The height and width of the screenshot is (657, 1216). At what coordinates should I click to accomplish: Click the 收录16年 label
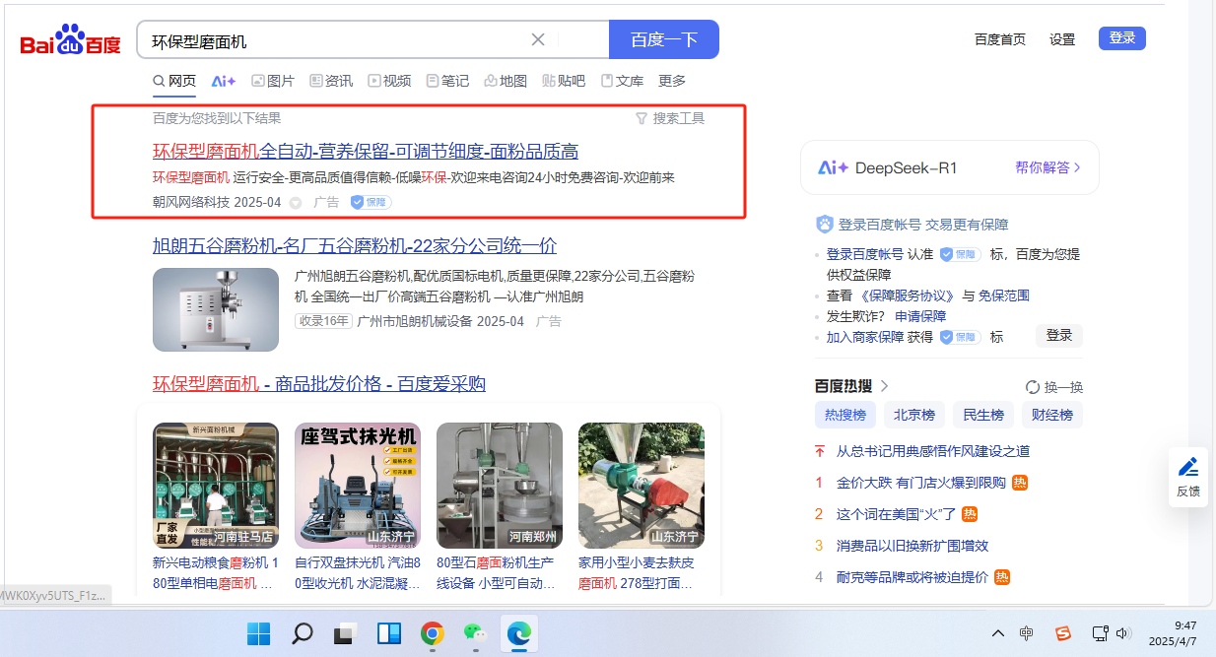(x=323, y=321)
